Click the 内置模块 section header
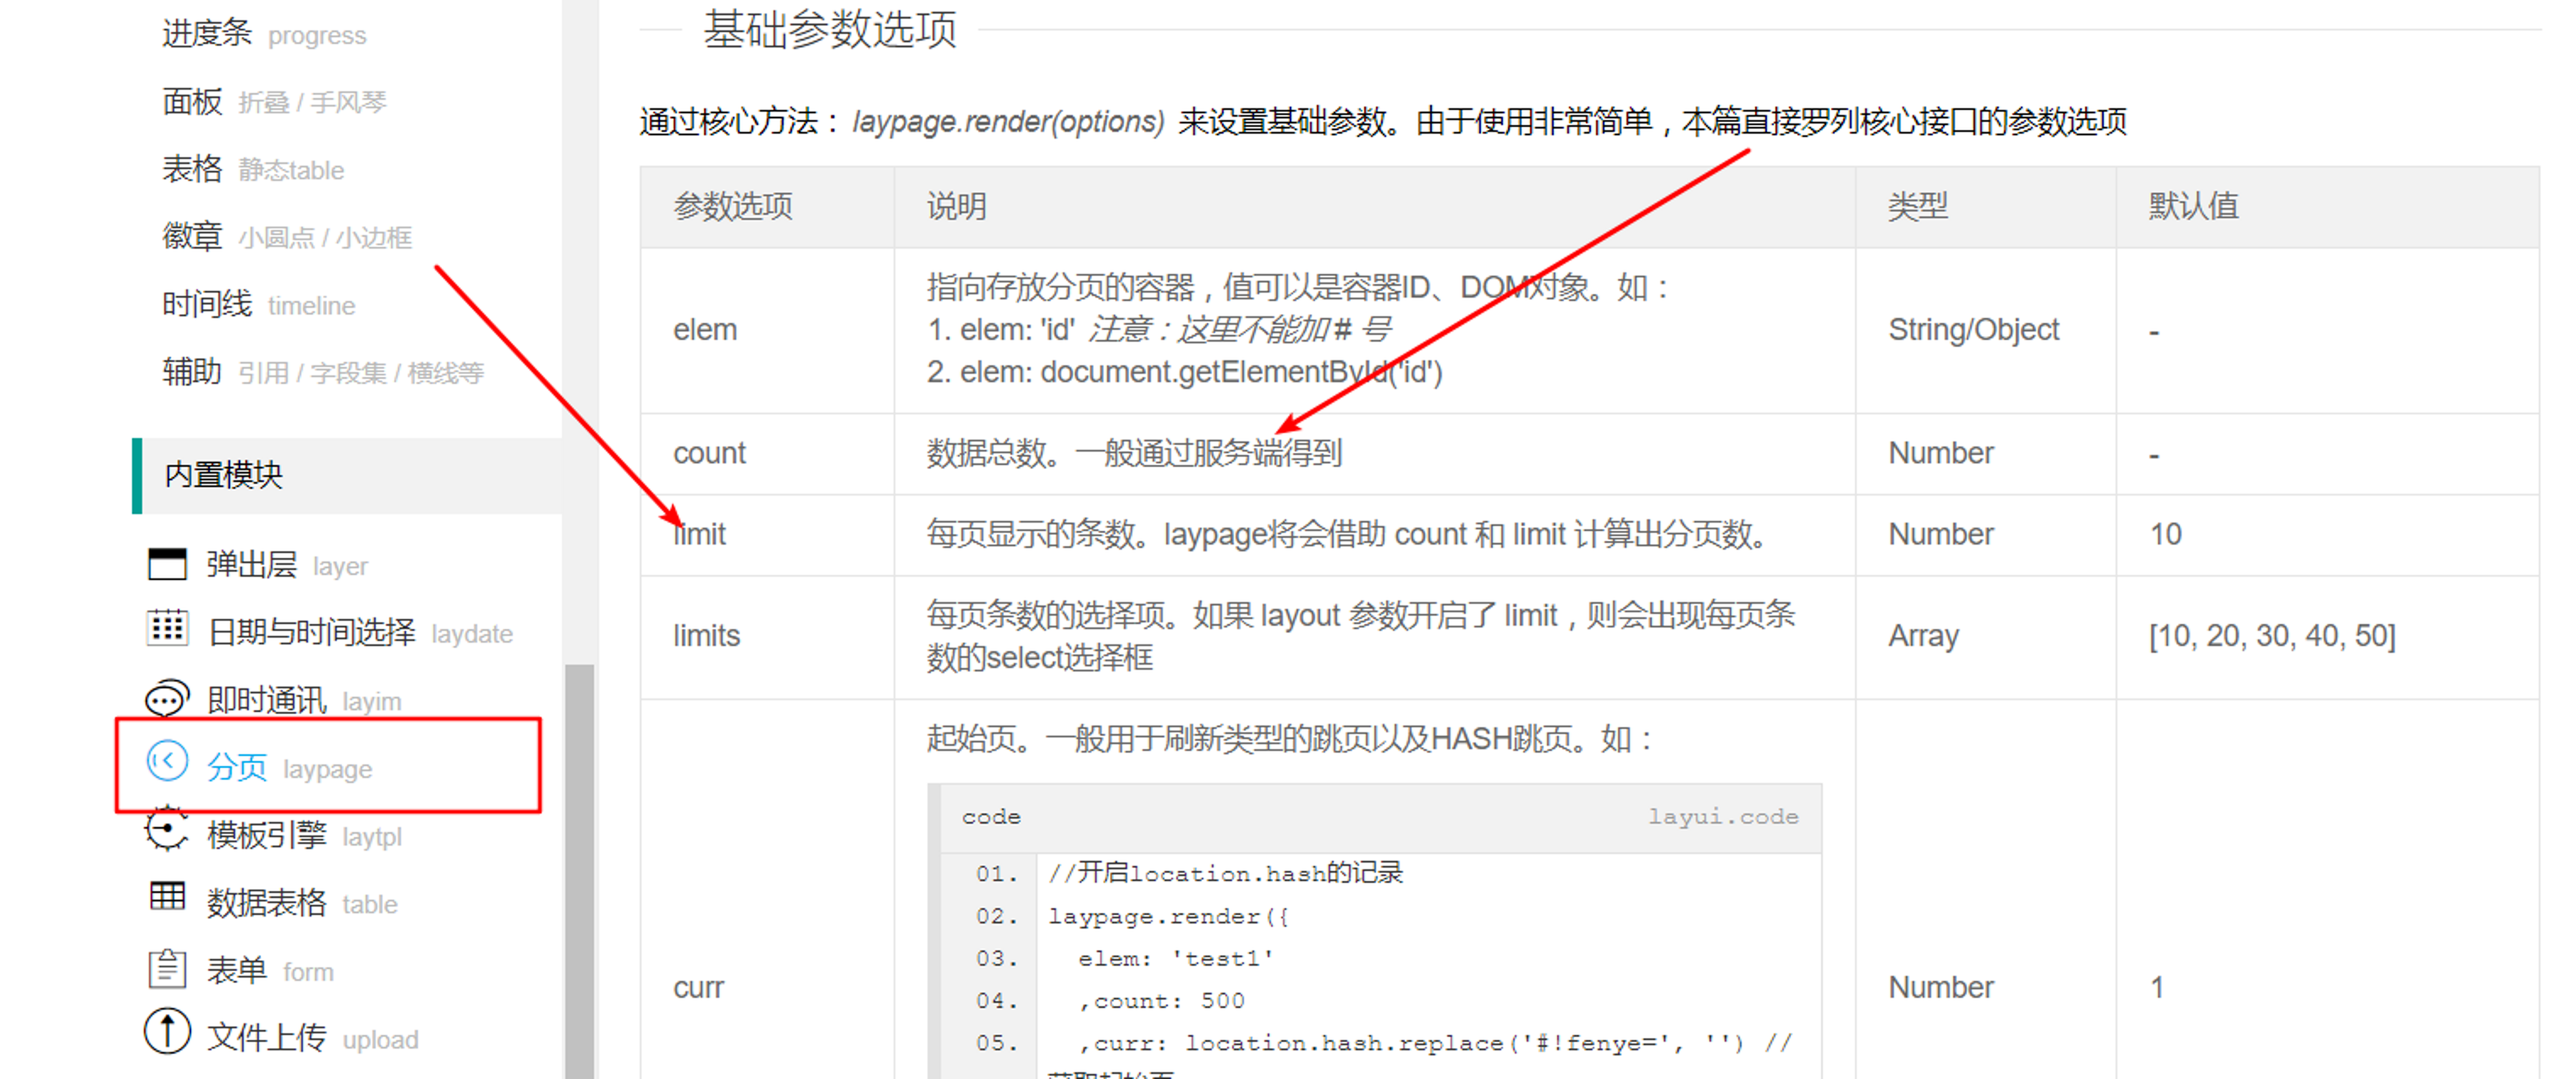Viewport: 2576px width, 1079px height. pyautogui.click(x=224, y=474)
